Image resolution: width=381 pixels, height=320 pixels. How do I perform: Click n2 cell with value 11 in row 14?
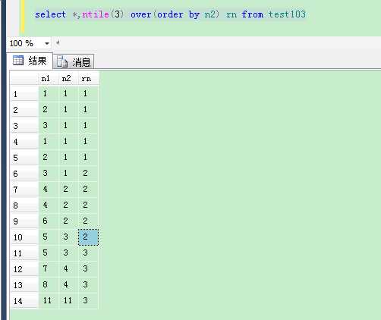68,300
